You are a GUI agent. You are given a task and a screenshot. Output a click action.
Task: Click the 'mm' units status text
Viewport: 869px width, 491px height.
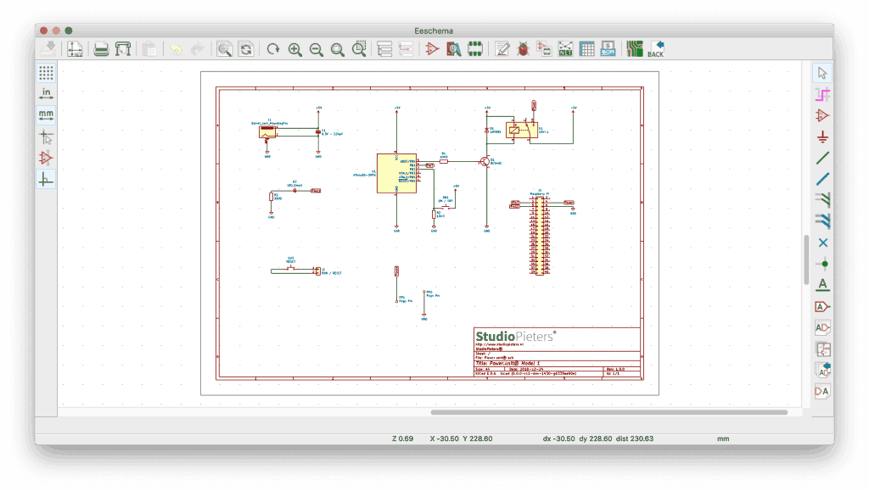723,438
